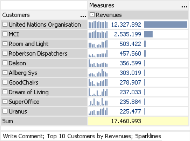Click the SuperOffice sparkline chart

(x=98, y=102)
